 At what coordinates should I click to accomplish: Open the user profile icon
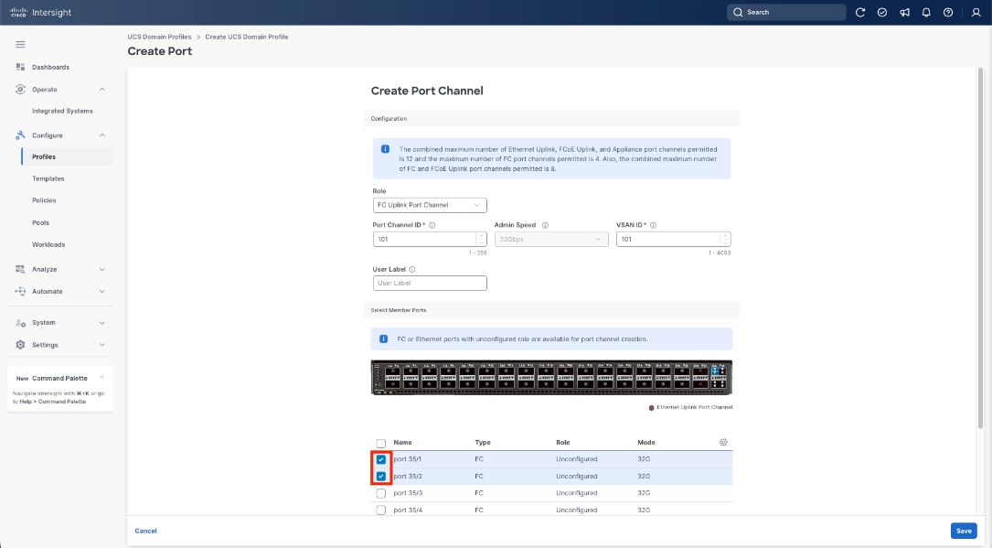click(x=976, y=12)
